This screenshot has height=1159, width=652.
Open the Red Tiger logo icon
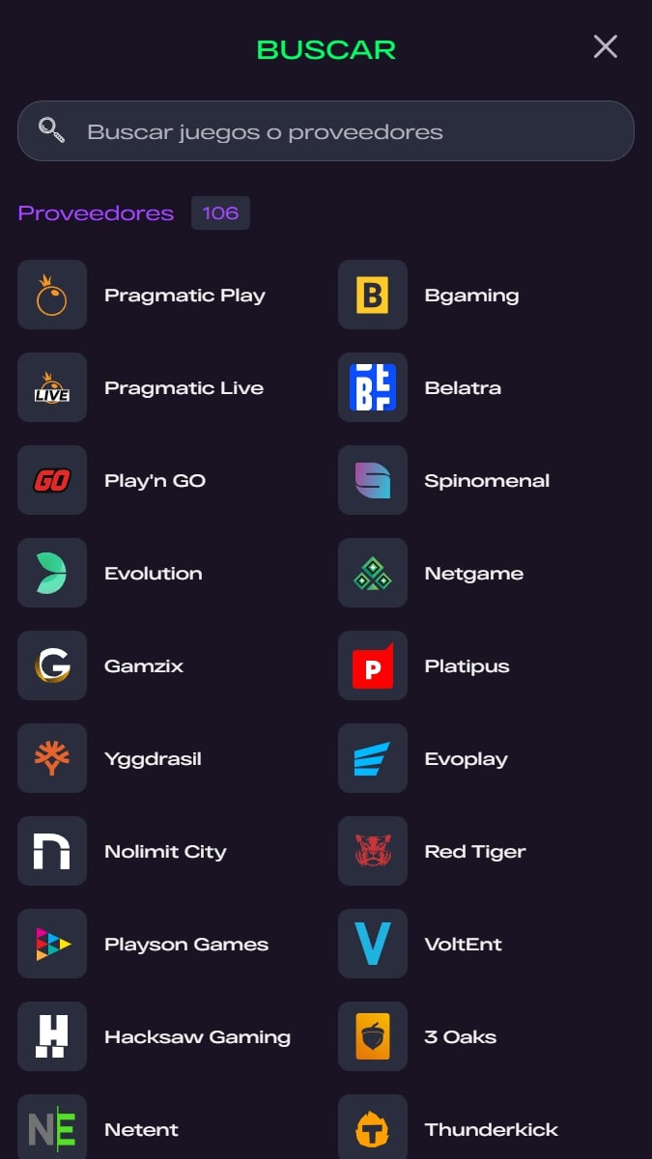click(373, 851)
